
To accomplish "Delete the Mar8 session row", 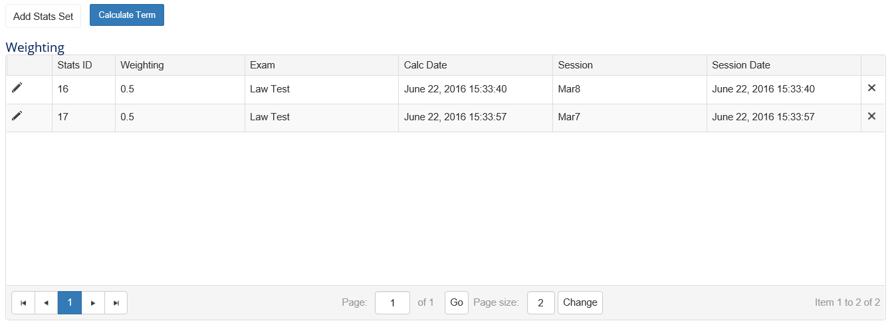I will click(x=872, y=88).
